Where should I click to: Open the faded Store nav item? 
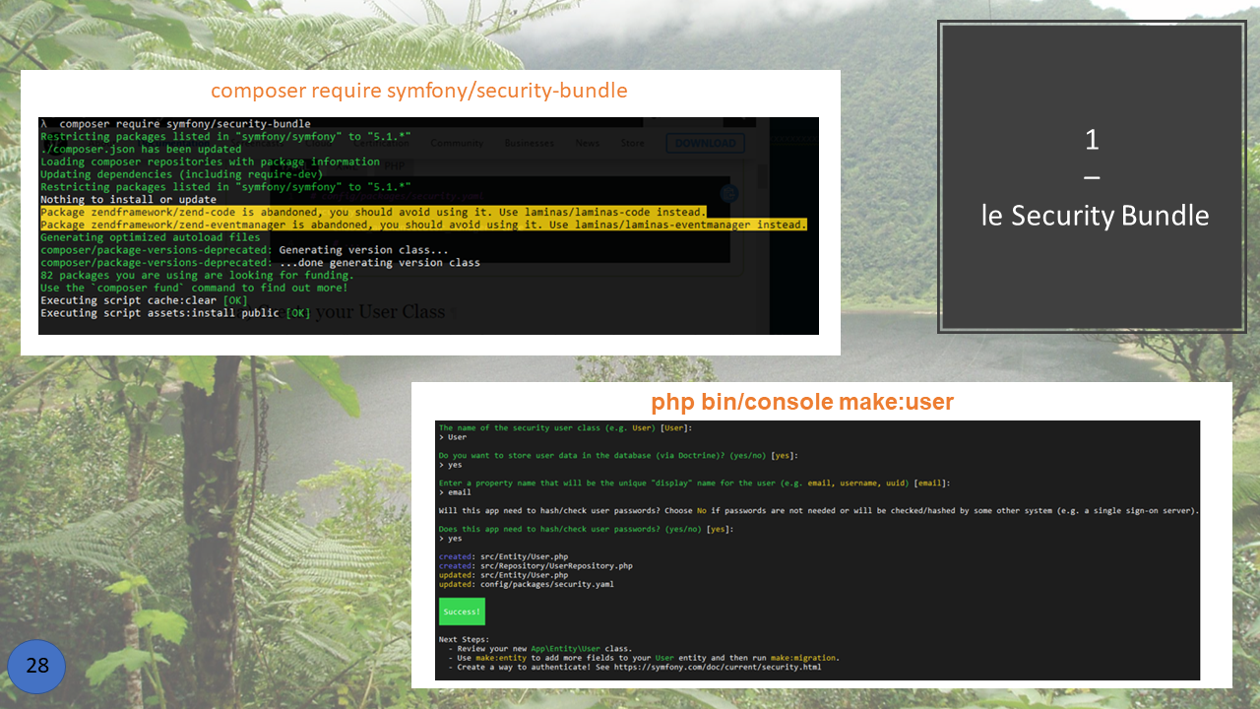[632, 143]
